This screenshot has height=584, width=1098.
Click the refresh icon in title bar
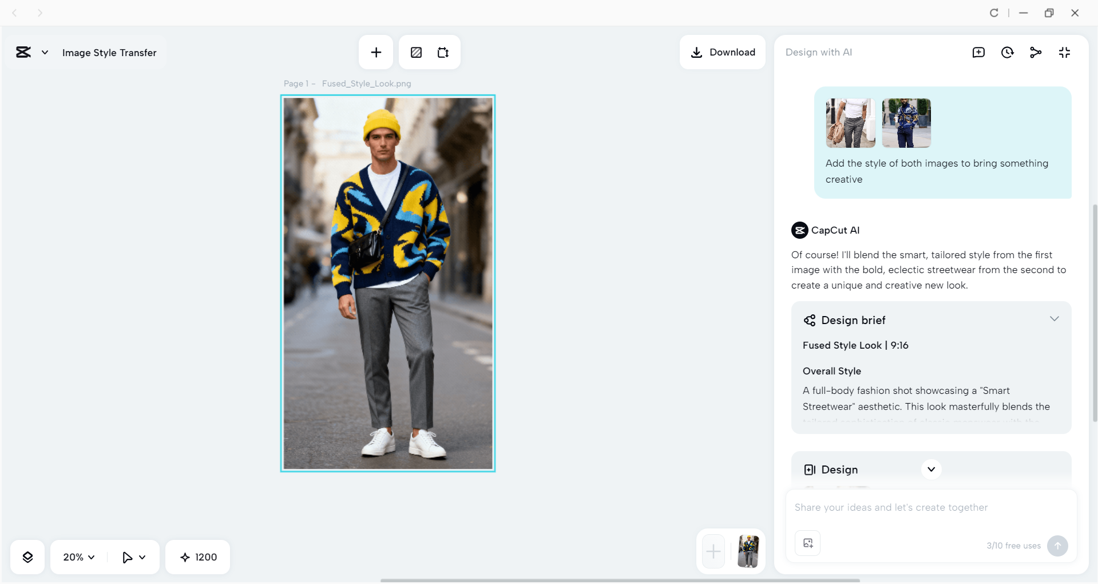click(x=994, y=13)
